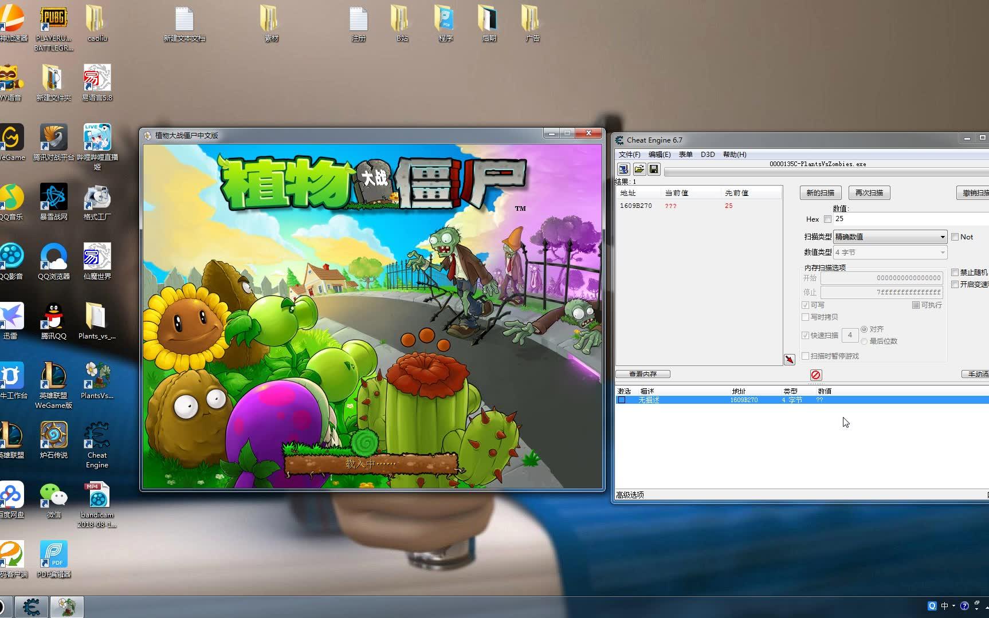Open the 易语言5.8 desktop icon
989x618 pixels.
tap(97, 83)
